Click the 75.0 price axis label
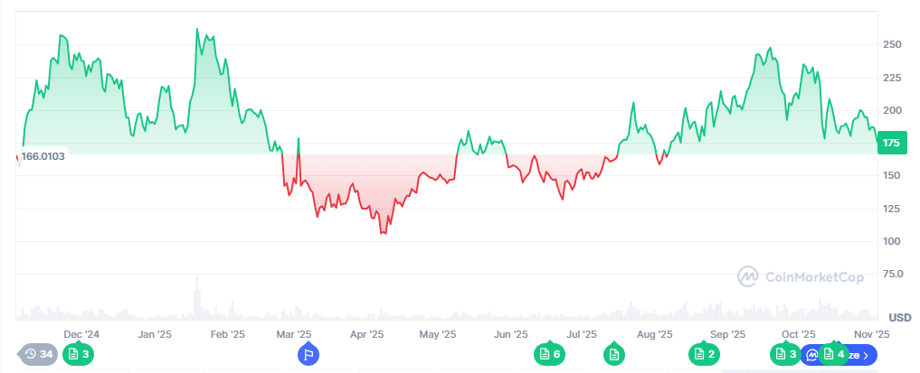 click(x=893, y=274)
